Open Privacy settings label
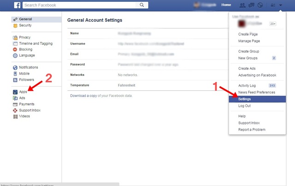The width and height of the screenshot is (295, 186). [x=24, y=37]
